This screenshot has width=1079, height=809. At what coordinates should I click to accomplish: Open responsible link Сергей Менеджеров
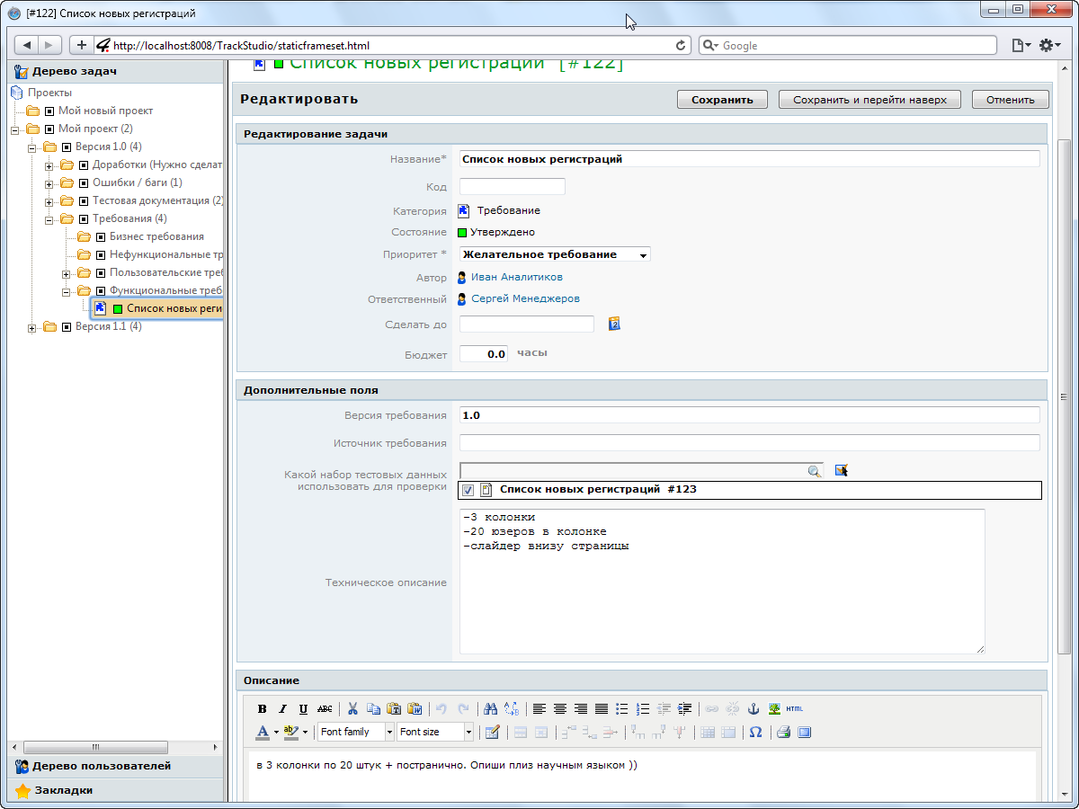coord(525,298)
